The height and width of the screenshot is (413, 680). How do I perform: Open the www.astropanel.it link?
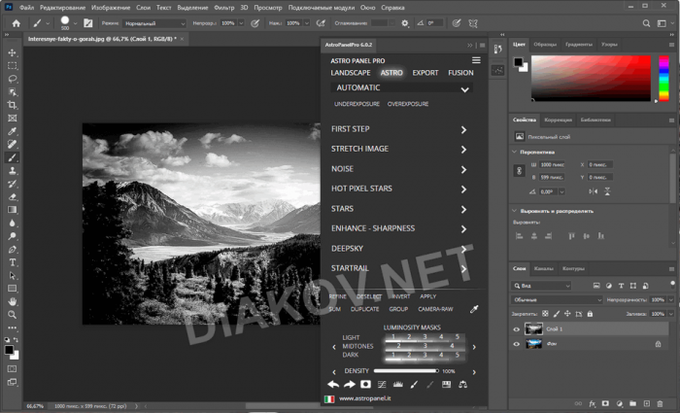tap(364, 399)
